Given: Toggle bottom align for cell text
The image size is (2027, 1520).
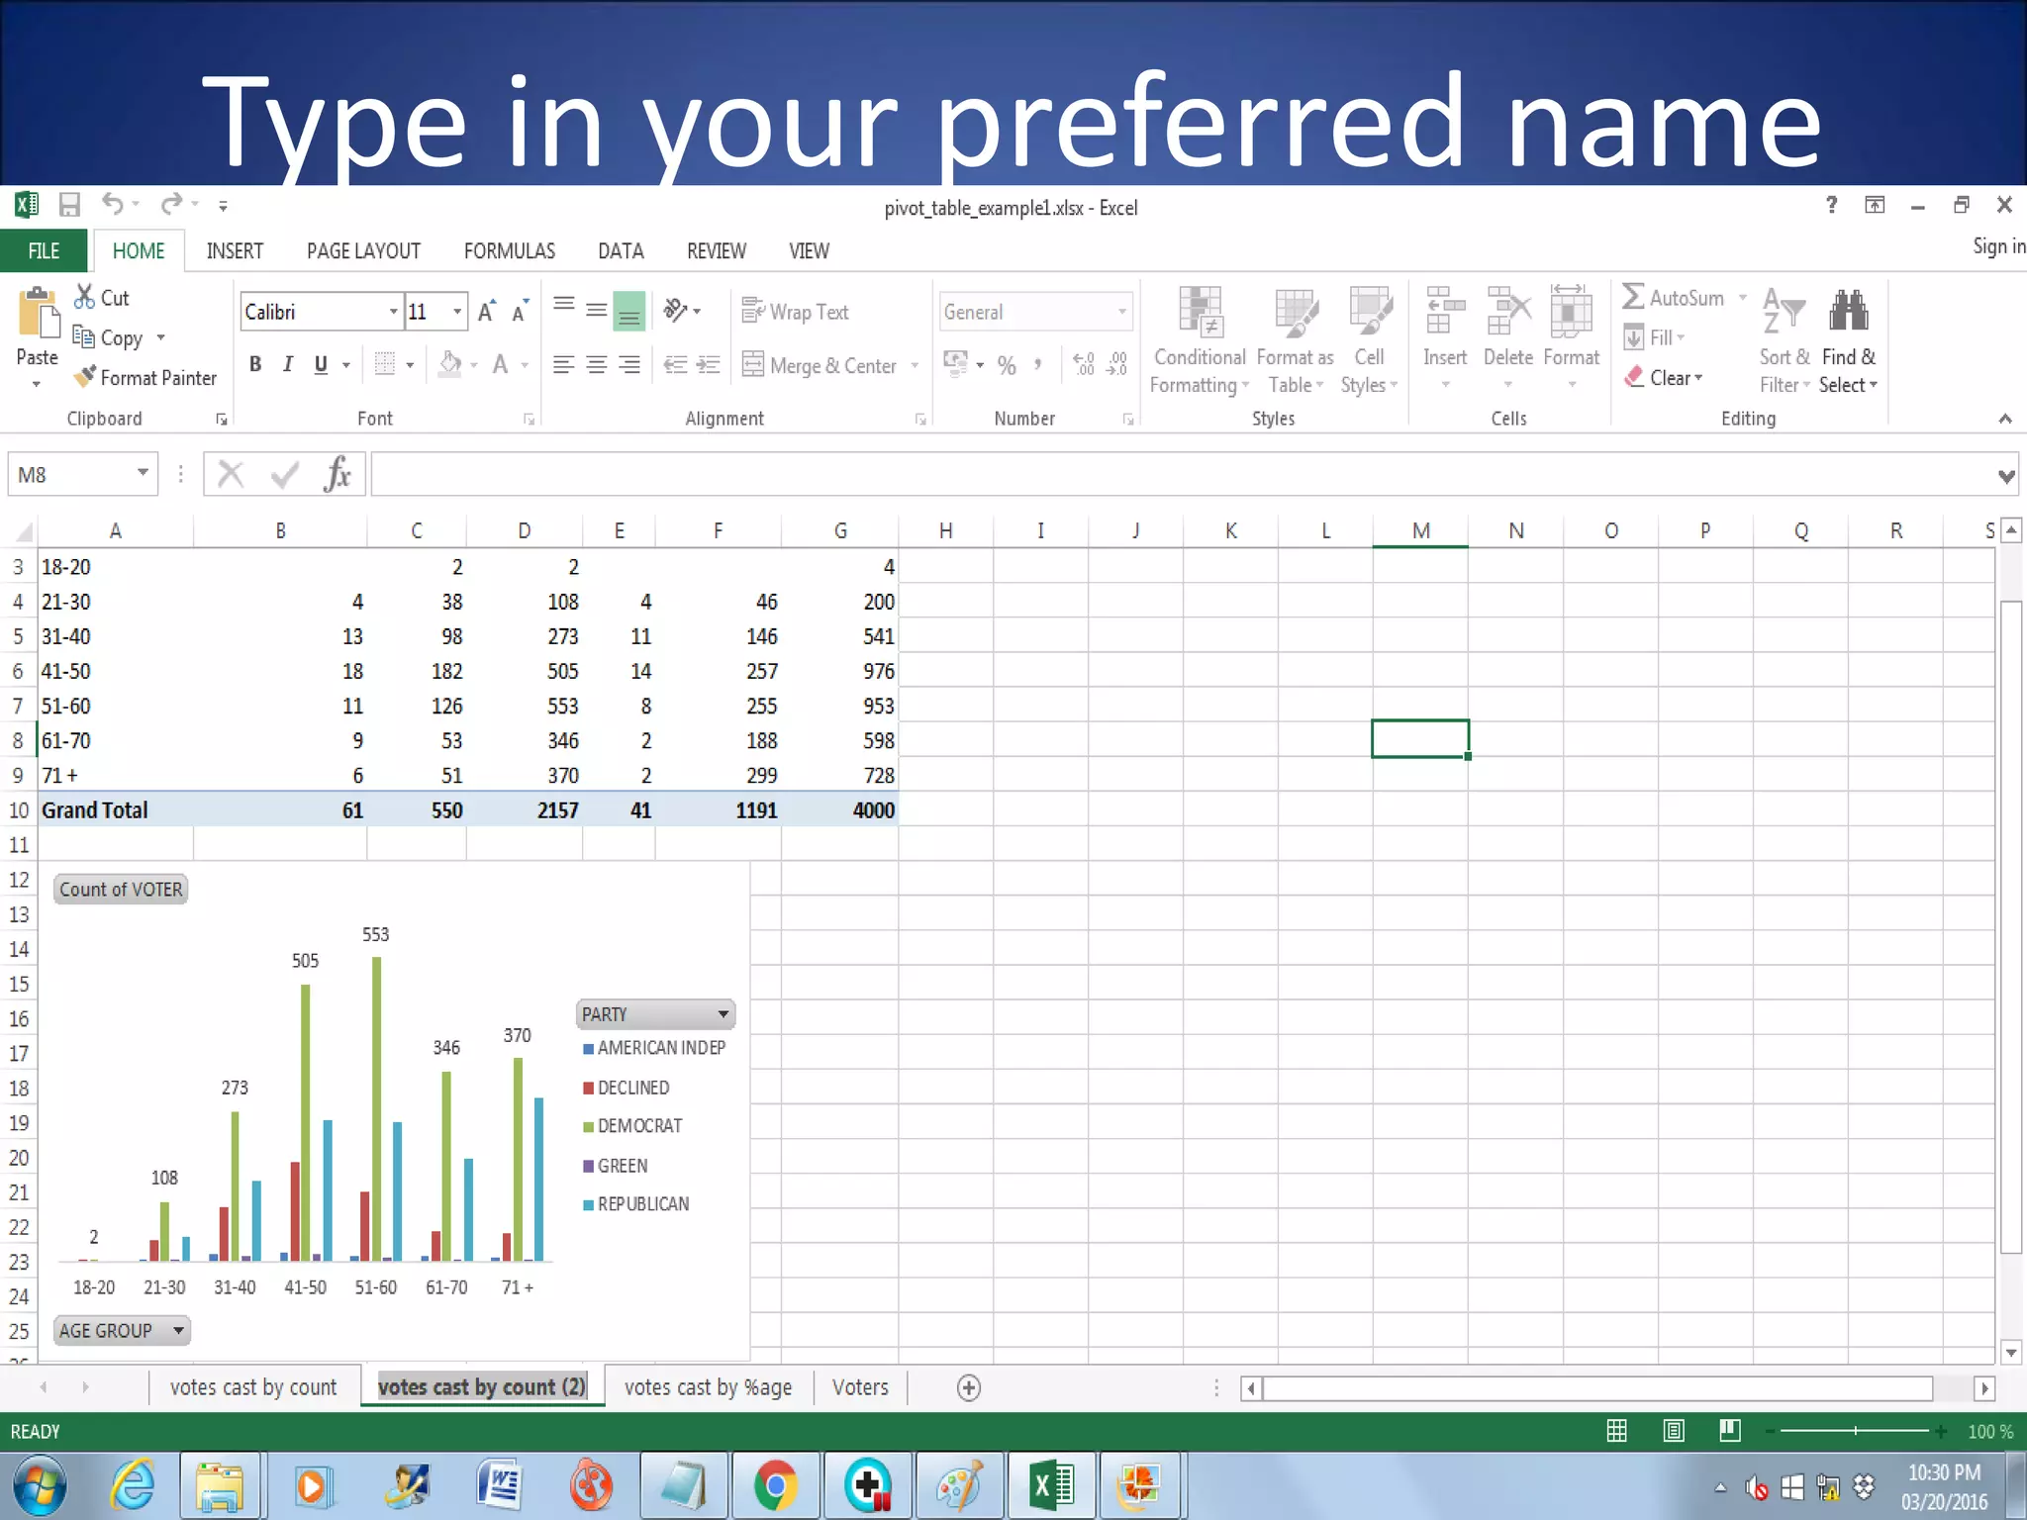Looking at the screenshot, I should (x=629, y=312).
